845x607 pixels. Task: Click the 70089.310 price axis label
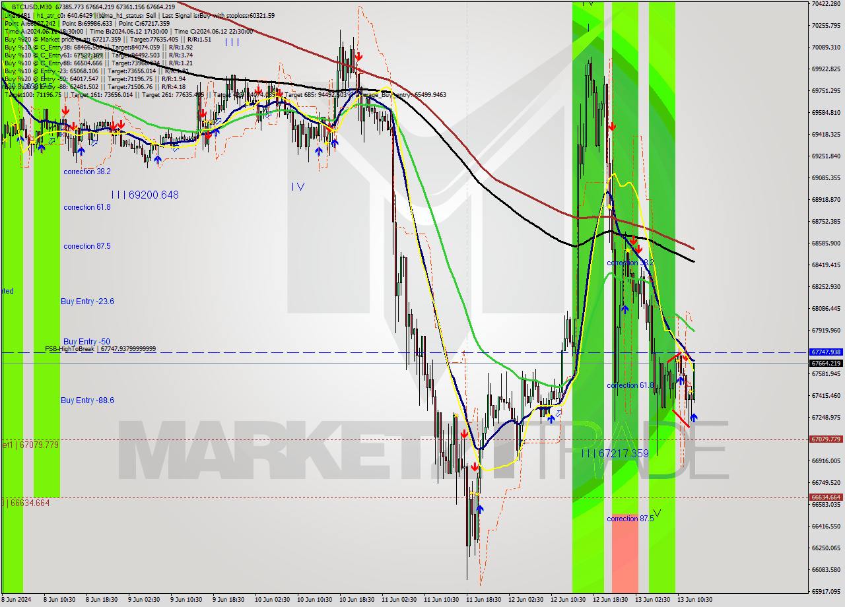[x=826, y=47]
